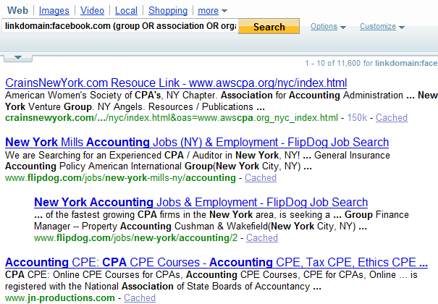Expand the more search categories menu
The image size is (438, 304).
pyautogui.click(x=212, y=11)
